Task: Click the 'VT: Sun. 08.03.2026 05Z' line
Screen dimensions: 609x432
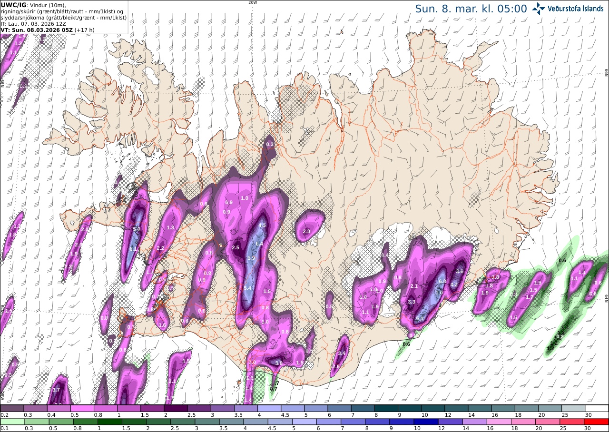Action: click(x=48, y=29)
